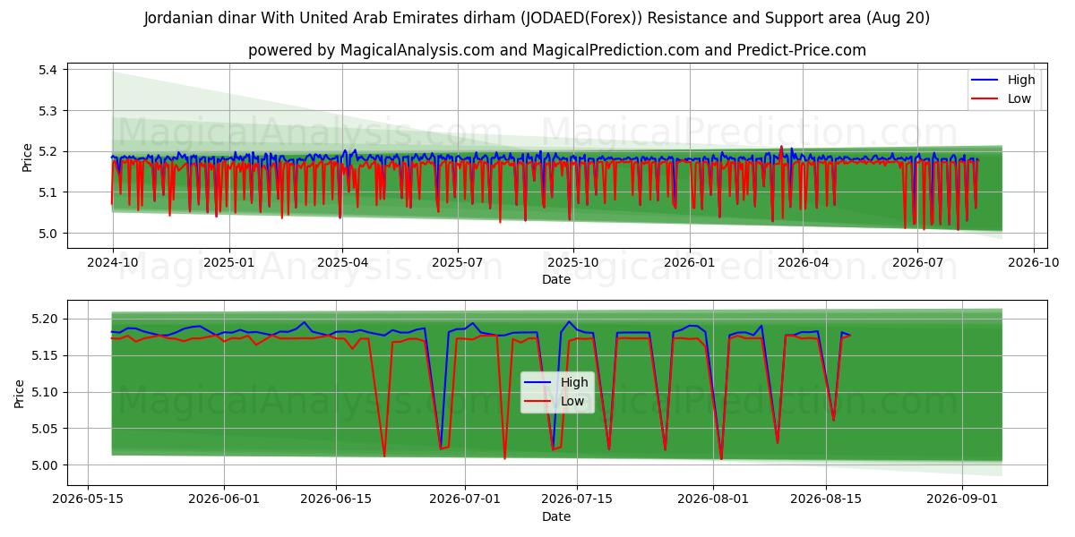Click the 2025-10 tick label
The width and height of the screenshot is (1075, 537).
(x=573, y=264)
